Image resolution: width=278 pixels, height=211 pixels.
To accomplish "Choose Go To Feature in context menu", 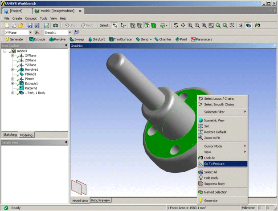I will (214, 164).
